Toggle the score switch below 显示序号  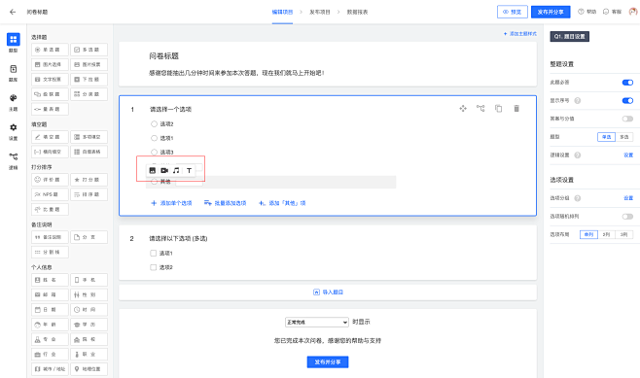627,119
